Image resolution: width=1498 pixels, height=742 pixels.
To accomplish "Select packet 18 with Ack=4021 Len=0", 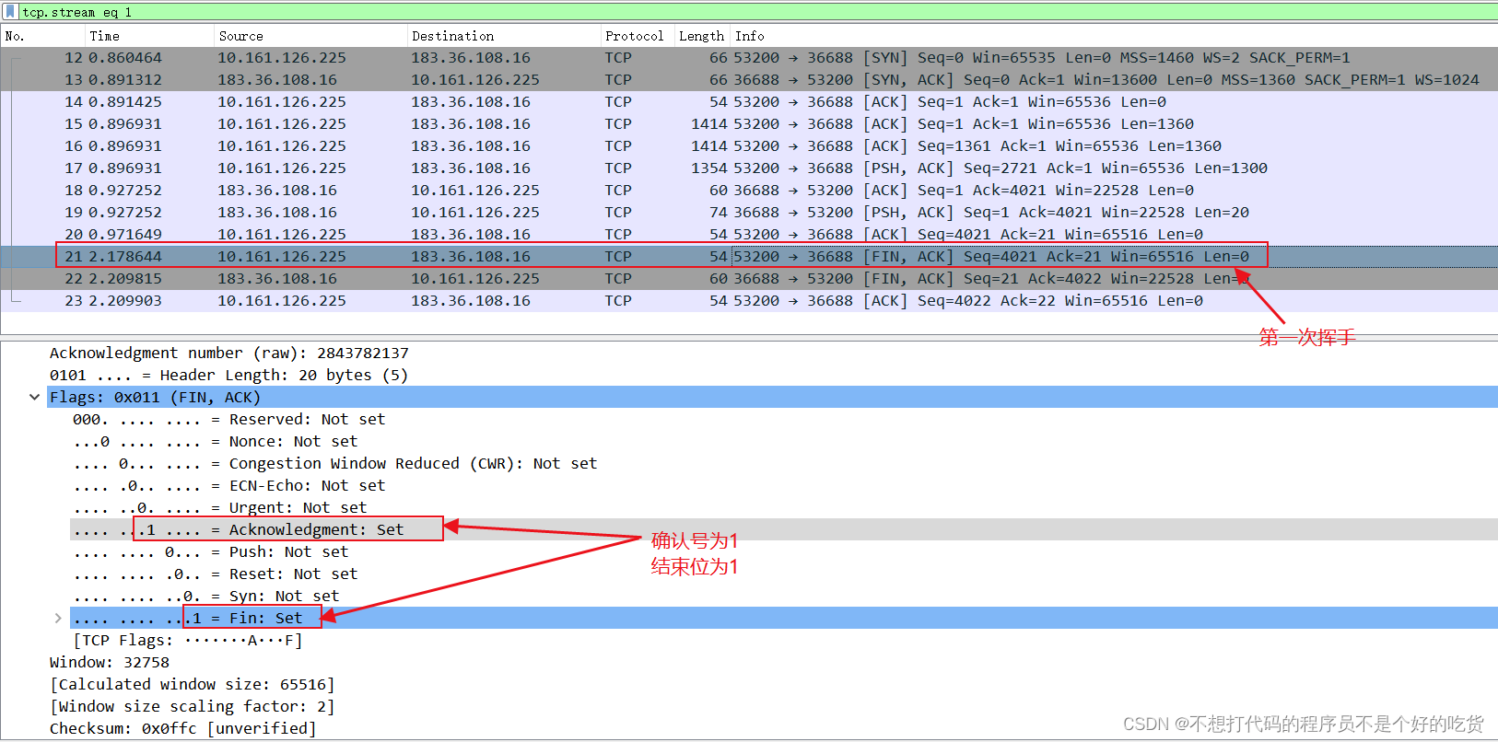I will [x=749, y=191].
